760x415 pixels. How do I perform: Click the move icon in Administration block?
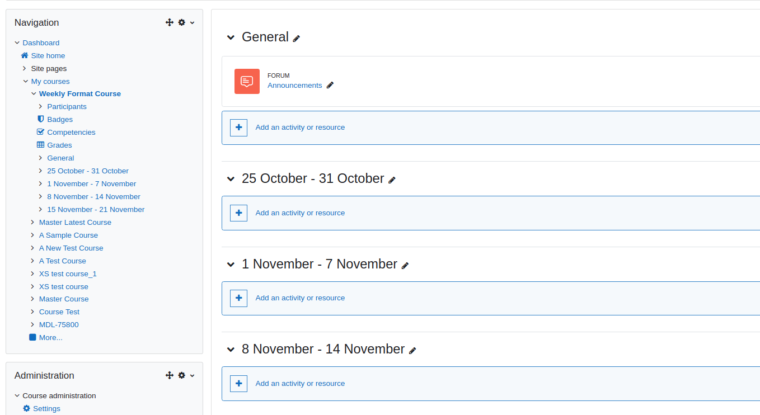coord(170,375)
